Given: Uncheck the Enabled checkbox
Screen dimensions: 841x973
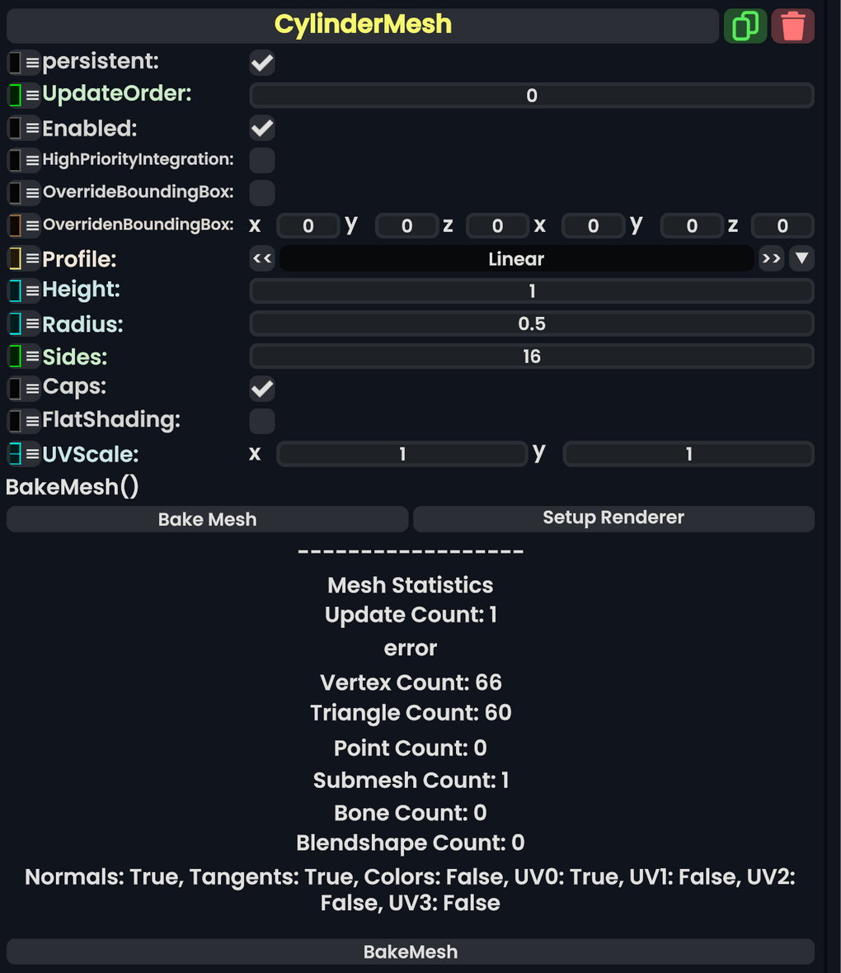Looking at the screenshot, I should pyautogui.click(x=261, y=128).
